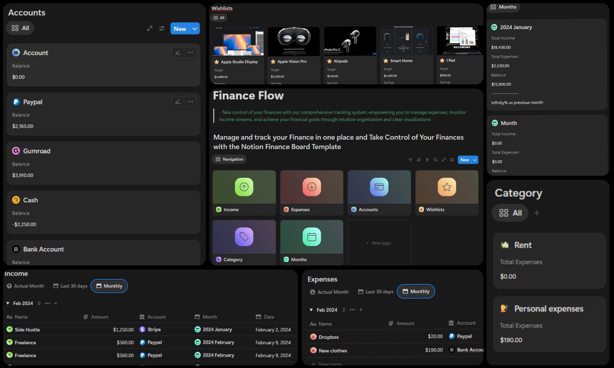Open the Gumroad account card
Screen dimensions: 614x368
point(104,163)
